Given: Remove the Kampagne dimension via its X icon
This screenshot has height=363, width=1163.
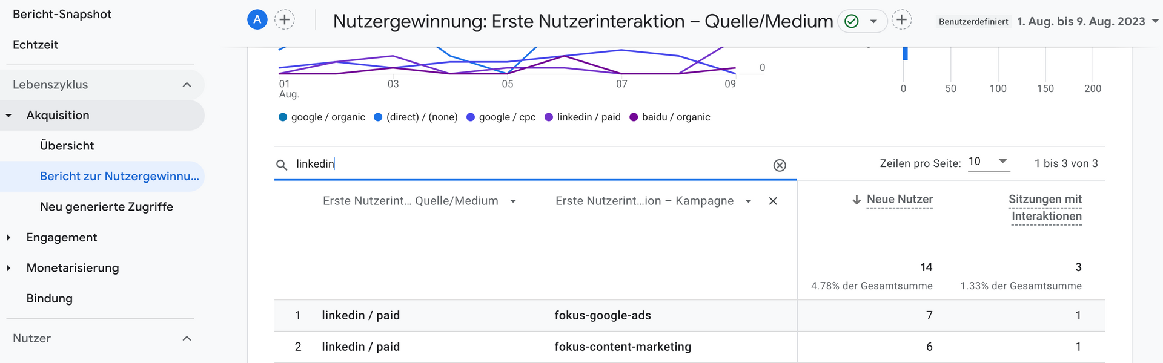Looking at the screenshot, I should pyautogui.click(x=773, y=201).
